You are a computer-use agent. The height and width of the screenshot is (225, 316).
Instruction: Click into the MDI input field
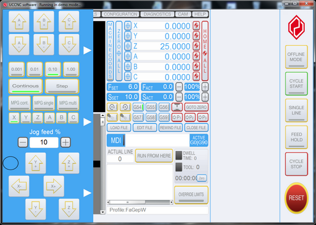click(x=157, y=141)
